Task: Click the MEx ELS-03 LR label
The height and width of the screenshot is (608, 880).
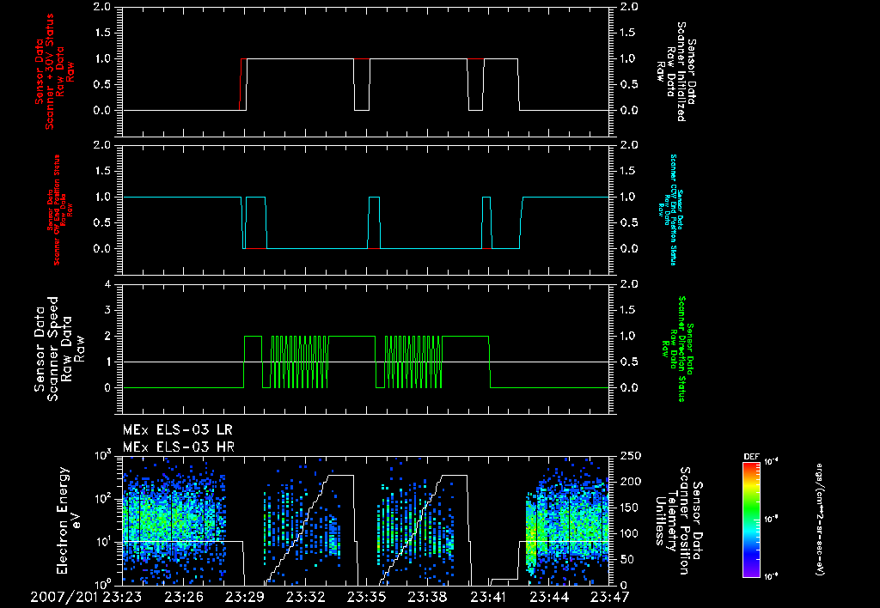Action: click(177, 430)
